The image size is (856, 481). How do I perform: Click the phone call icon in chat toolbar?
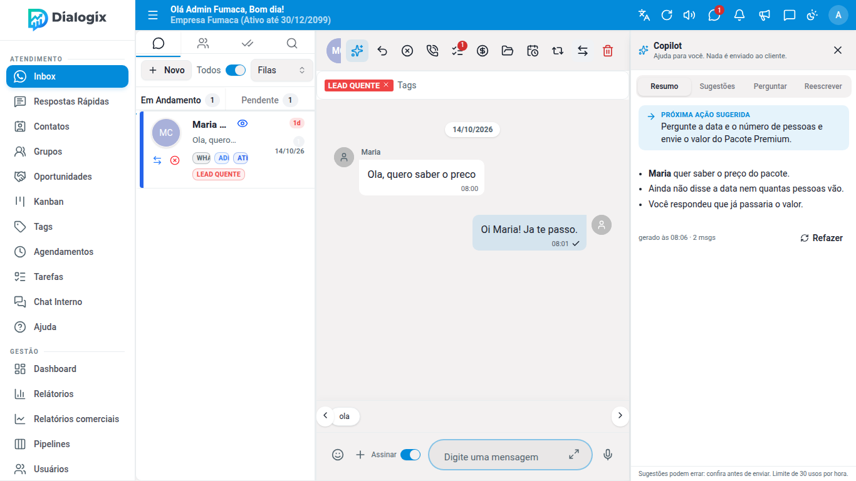(432, 51)
